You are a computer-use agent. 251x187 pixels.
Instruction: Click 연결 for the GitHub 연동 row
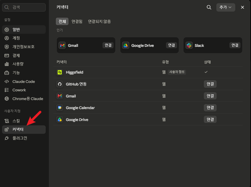click(x=210, y=84)
